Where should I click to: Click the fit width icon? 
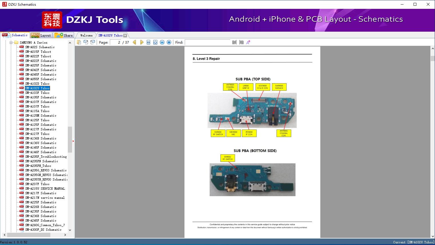point(148,42)
